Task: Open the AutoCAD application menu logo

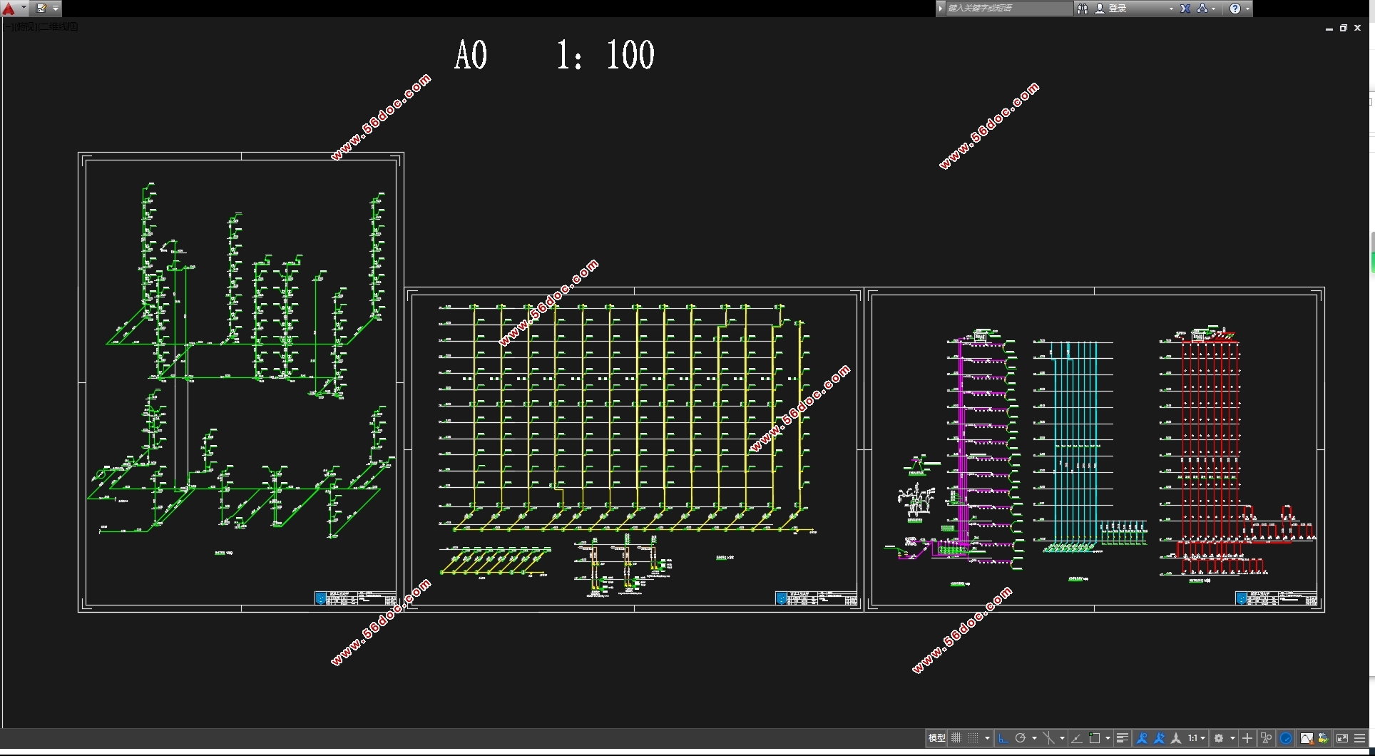Action: [9, 9]
